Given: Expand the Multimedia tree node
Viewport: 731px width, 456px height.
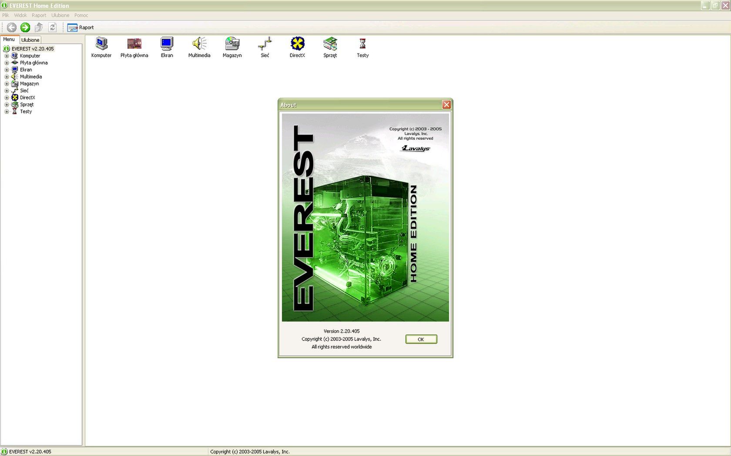Looking at the screenshot, I should click(7, 77).
